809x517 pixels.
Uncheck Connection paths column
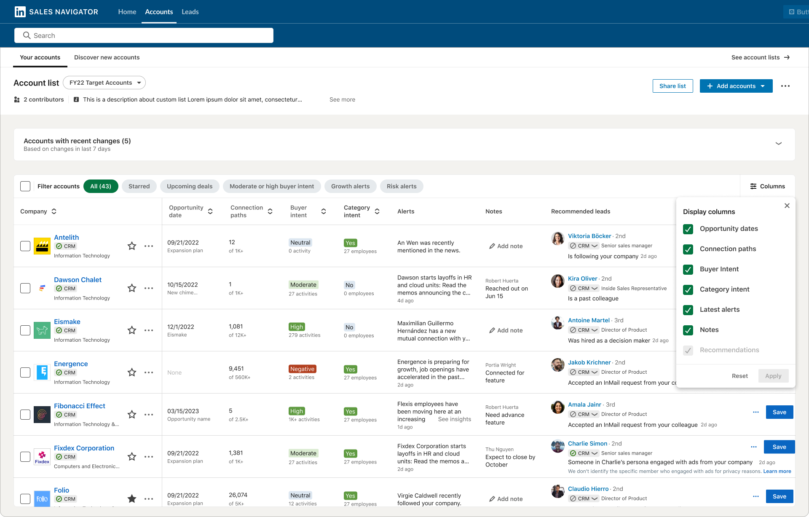pyautogui.click(x=688, y=249)
